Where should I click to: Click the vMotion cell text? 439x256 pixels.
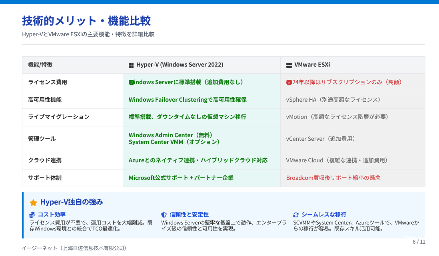pyautogui.click(x=337, y=117)
